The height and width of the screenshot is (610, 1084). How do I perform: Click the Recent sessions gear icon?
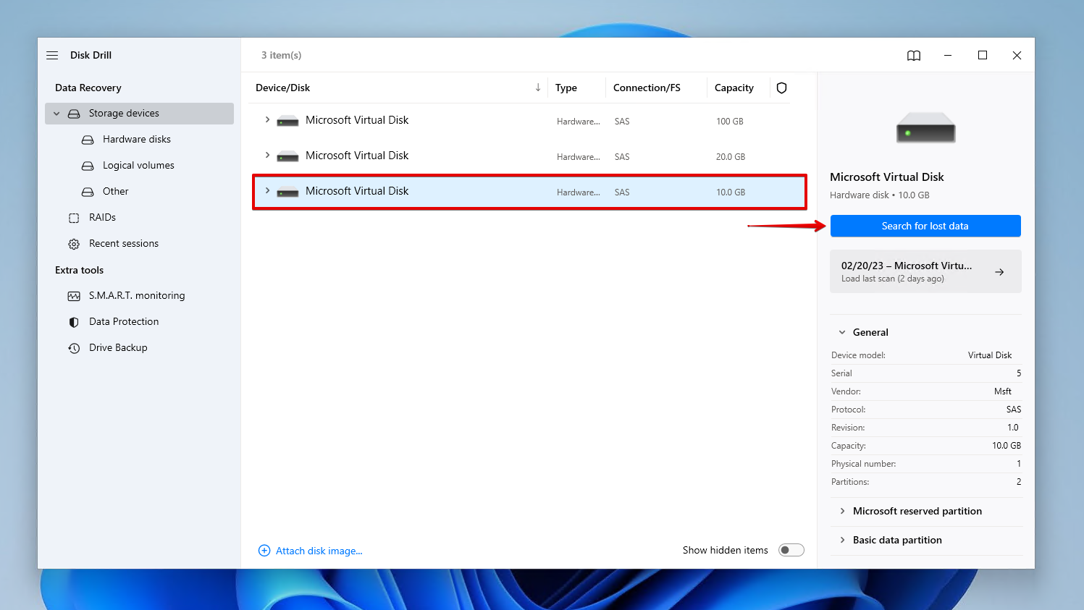[74, 244]
